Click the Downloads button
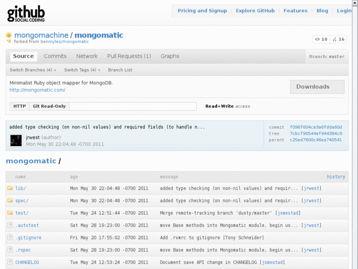Image resolution: width=358 pixels, height=269 pixels. [x=317, y=87]
